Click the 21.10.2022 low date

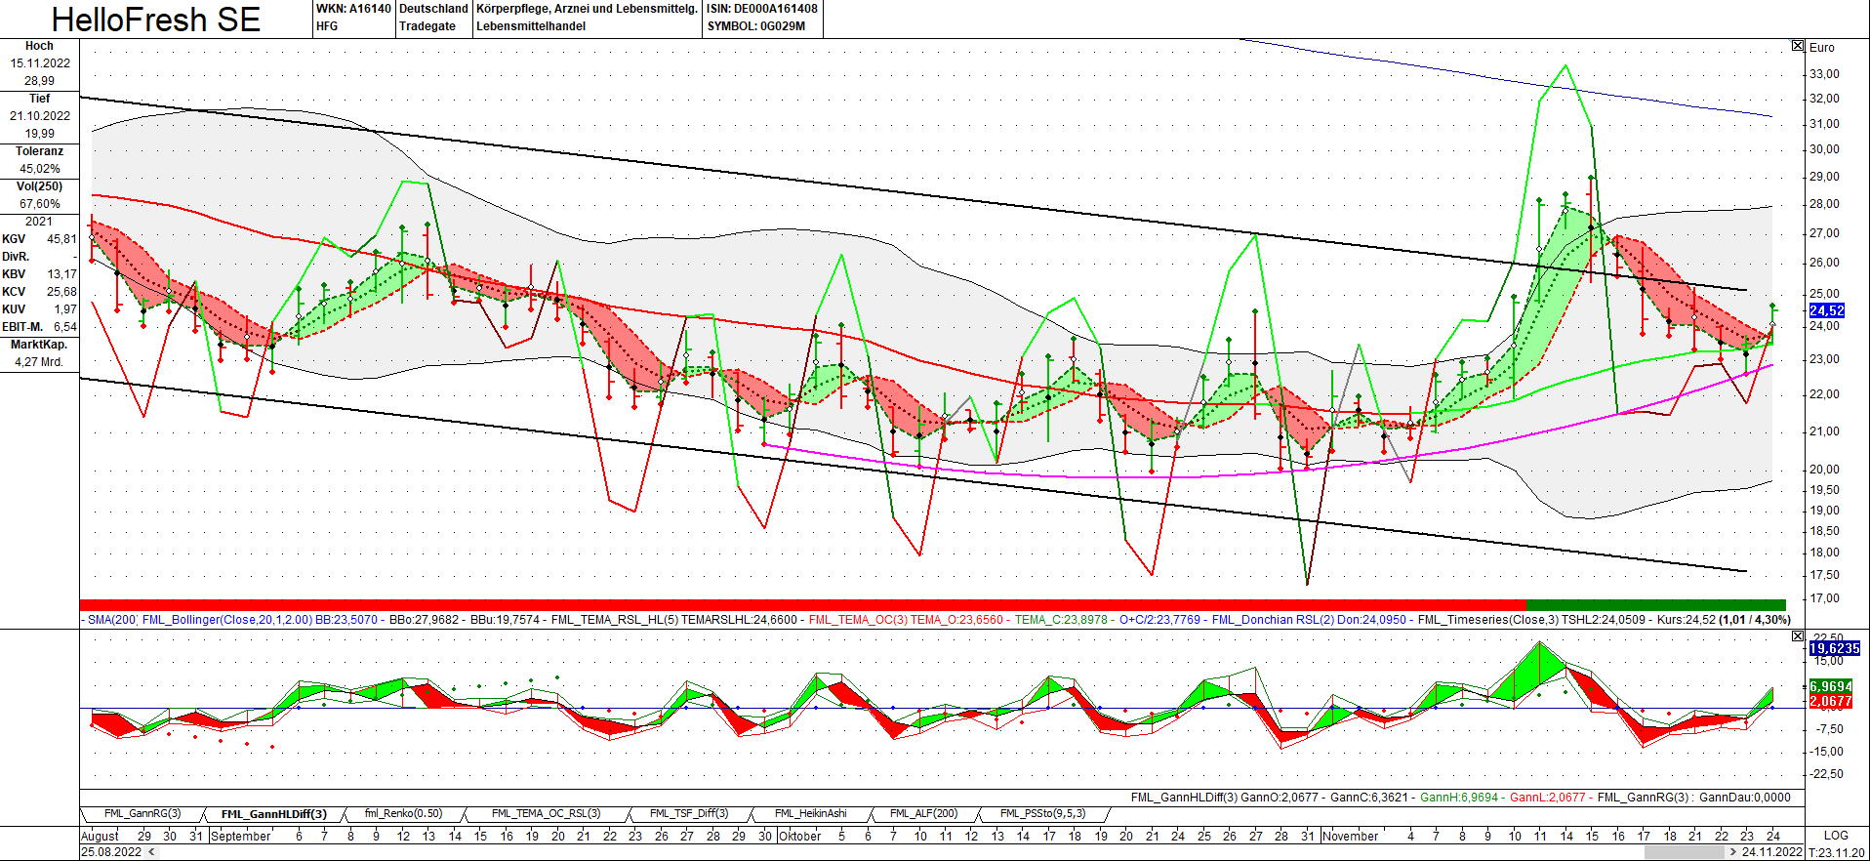coord(40,116)
